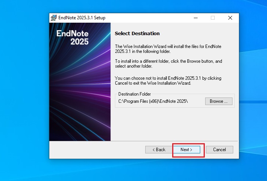The height and width of the screenshot is (181, 267).
Task: Click the Destination Folder group label
Action: click(x=134, y=94)
